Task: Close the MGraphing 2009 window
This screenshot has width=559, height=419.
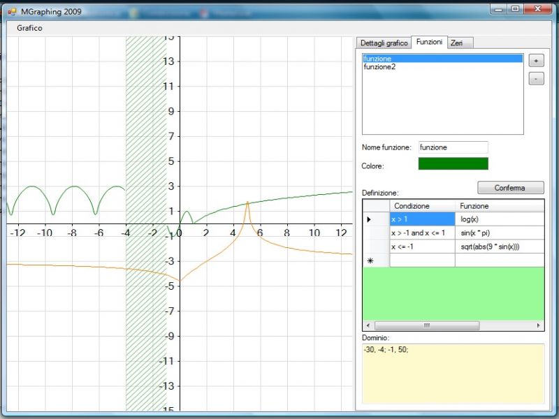Action: coord(538,9)
